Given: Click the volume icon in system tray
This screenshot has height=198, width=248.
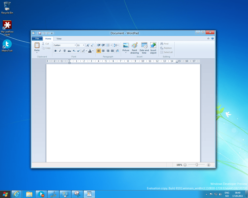Looking at the screenshot, I should pos(220,194).
